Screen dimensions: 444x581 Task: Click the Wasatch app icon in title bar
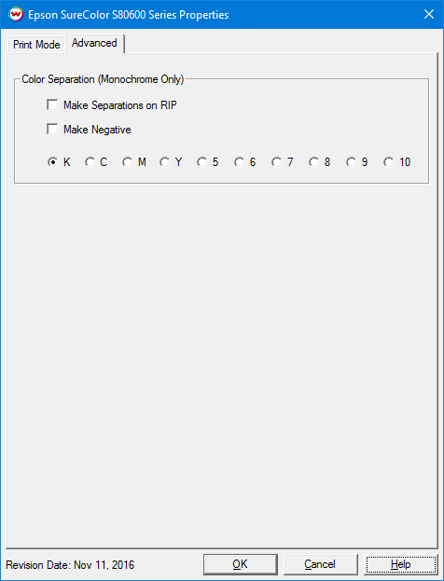coord(16,15)
